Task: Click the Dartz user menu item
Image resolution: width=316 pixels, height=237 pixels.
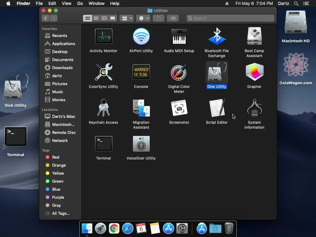Action: (283, 3)
